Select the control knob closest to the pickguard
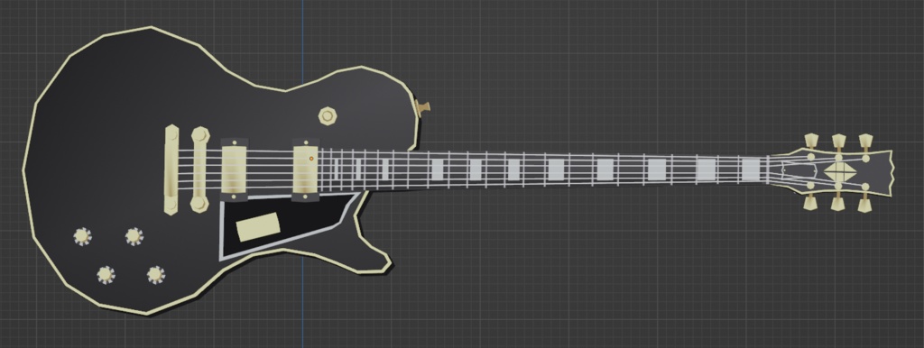Viewport: 924px width, 348px height. pos(155,274)
